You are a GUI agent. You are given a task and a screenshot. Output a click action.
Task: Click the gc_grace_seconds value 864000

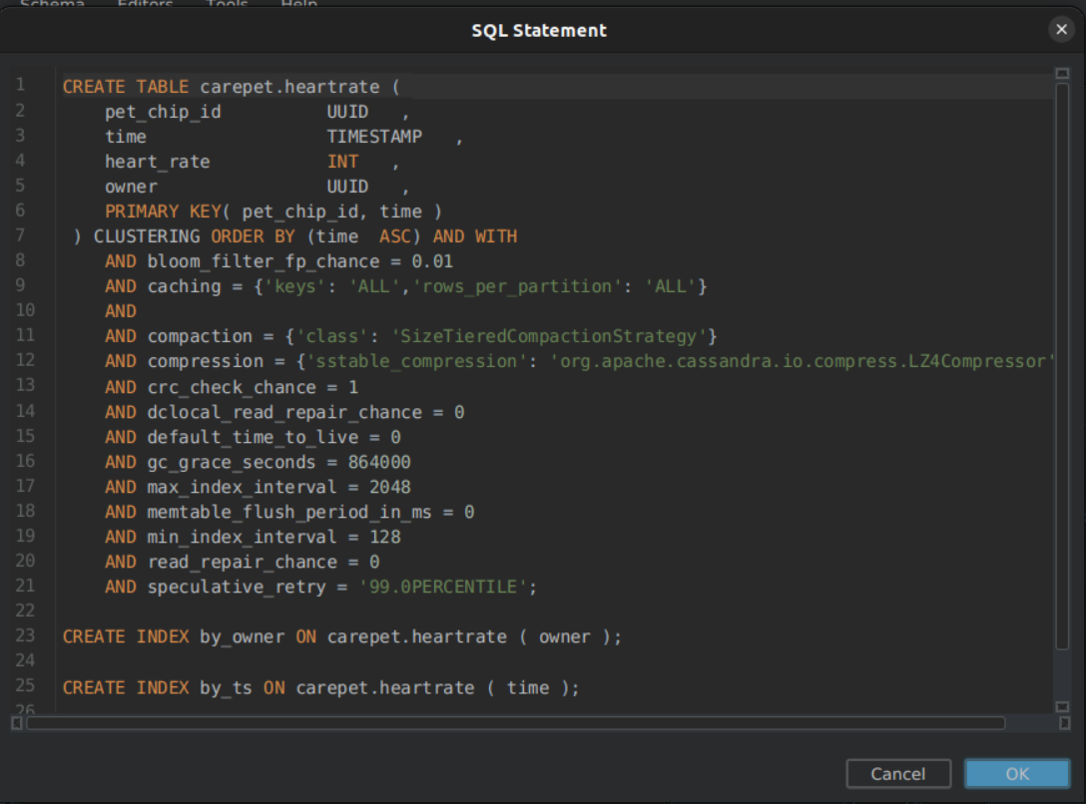(x=379, y=462)
